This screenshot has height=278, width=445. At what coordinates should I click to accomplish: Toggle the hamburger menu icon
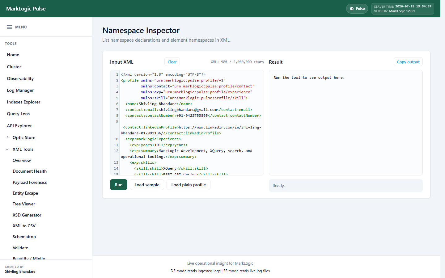10,27
